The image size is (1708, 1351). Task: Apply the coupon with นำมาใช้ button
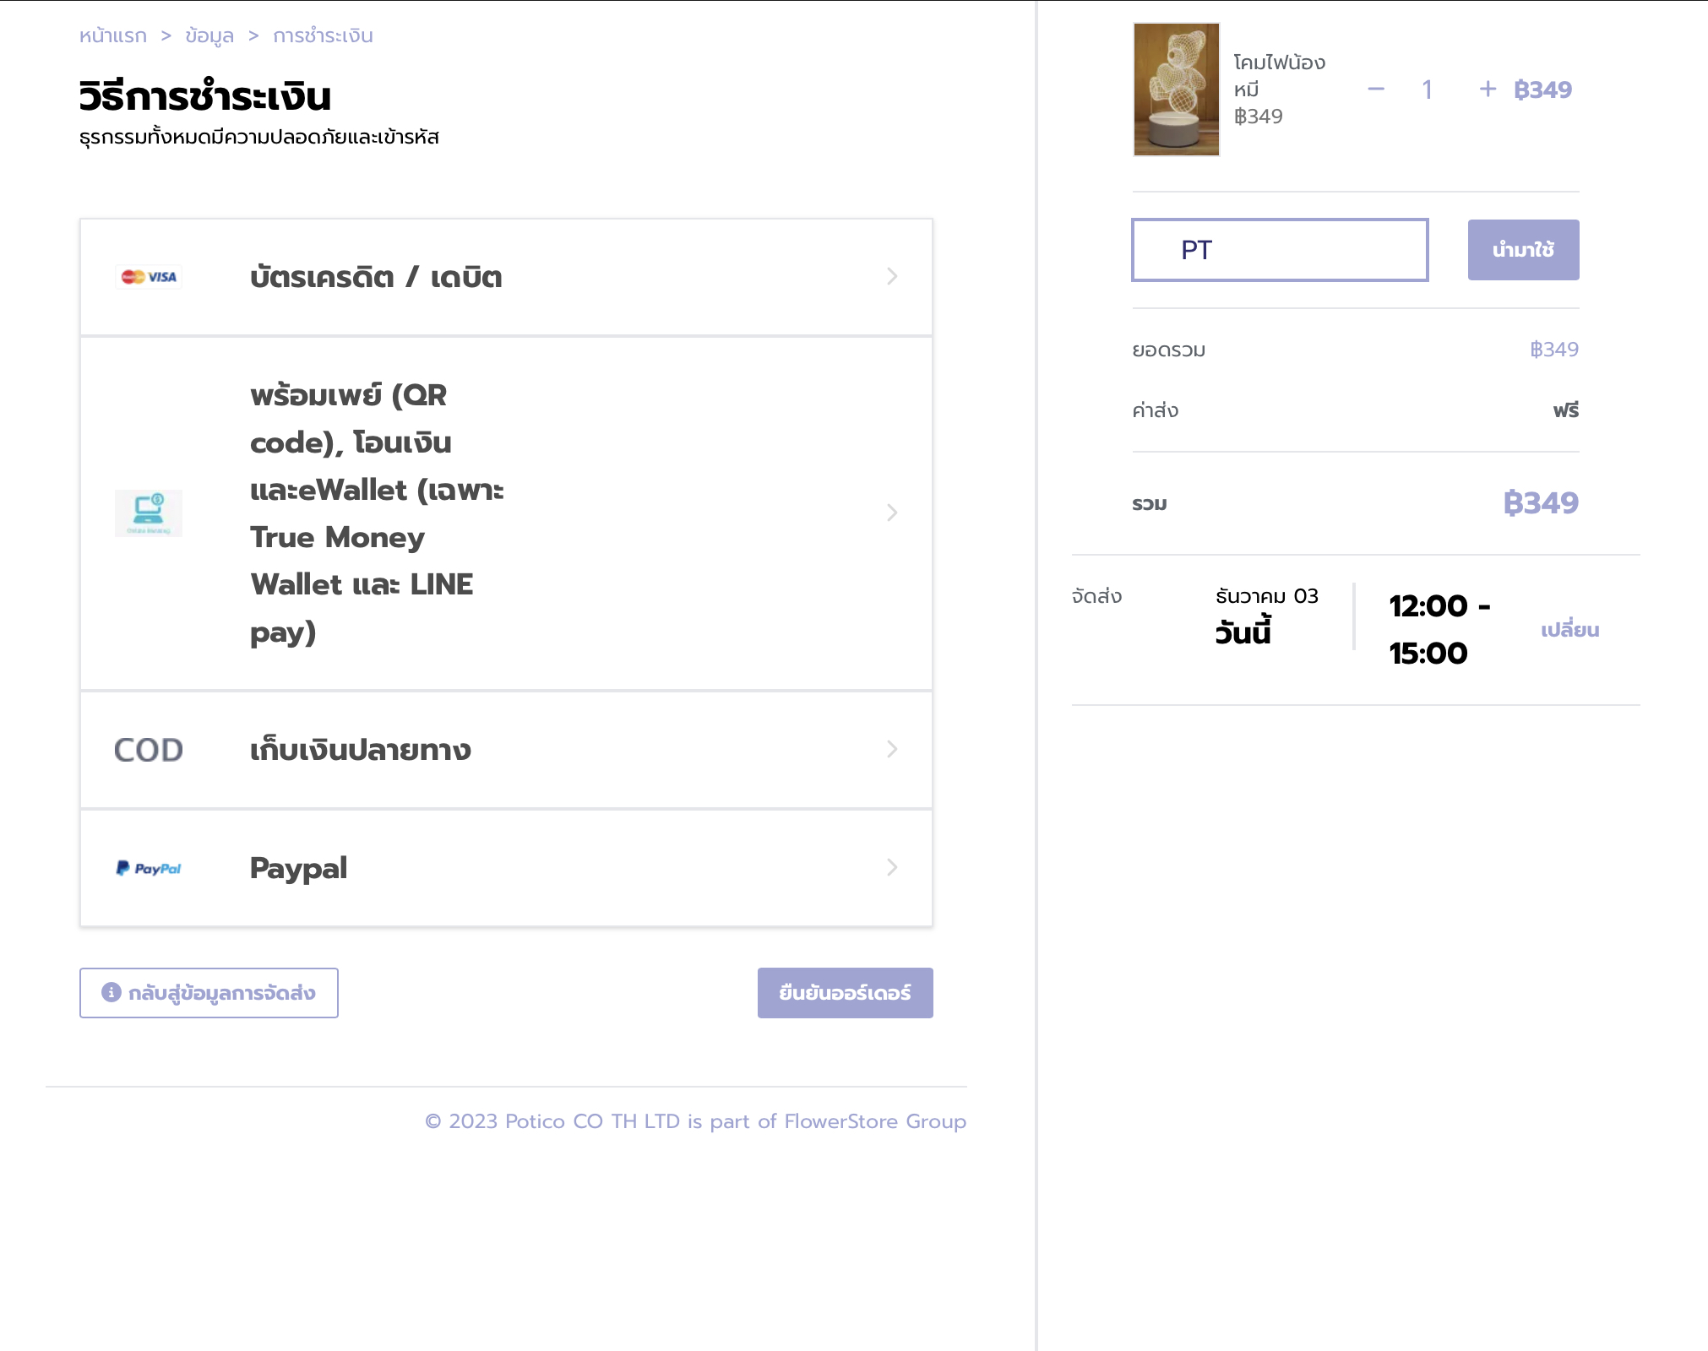[1523, 250]
